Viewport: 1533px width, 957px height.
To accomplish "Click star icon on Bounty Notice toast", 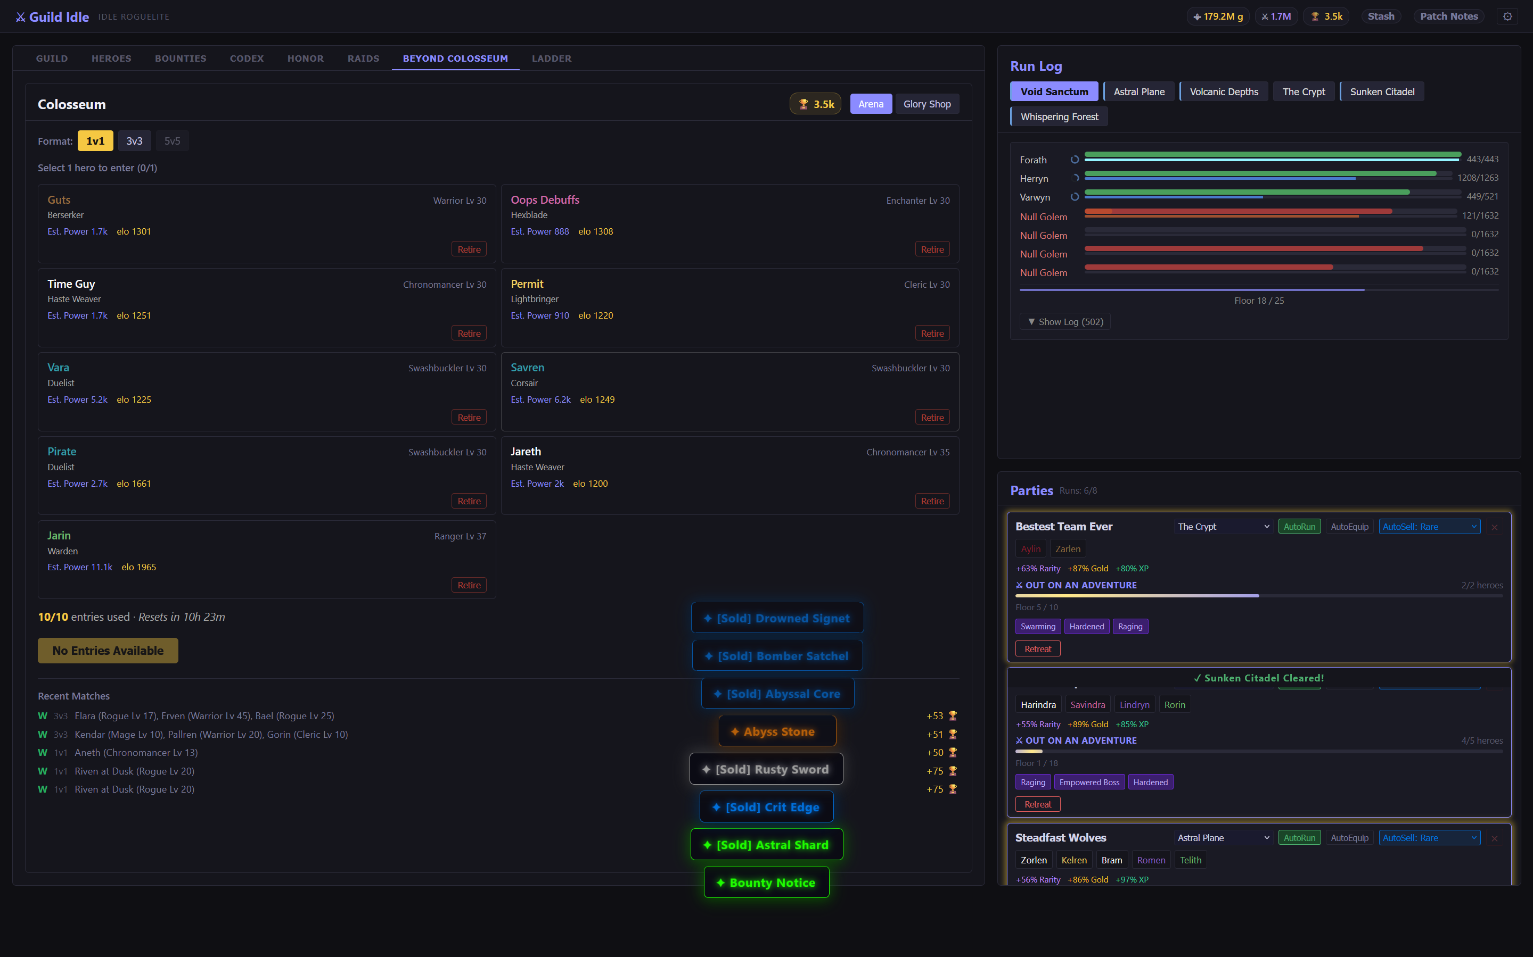I will click(720, 883).
